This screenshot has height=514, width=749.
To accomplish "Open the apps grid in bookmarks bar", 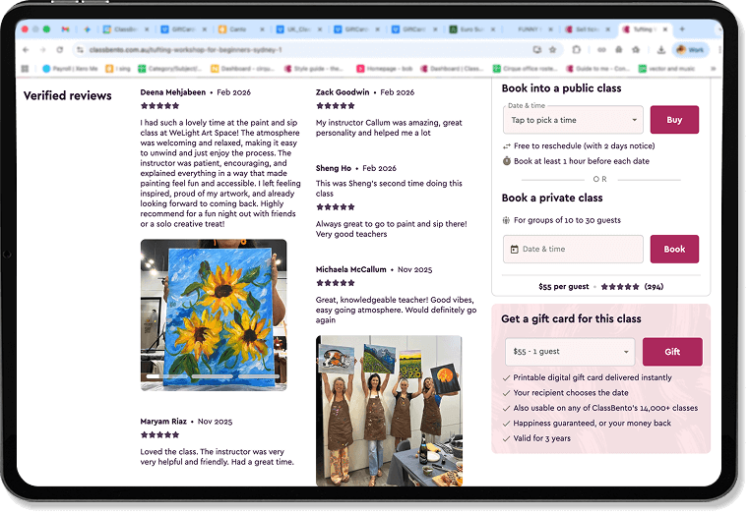I will pos(25,69).
